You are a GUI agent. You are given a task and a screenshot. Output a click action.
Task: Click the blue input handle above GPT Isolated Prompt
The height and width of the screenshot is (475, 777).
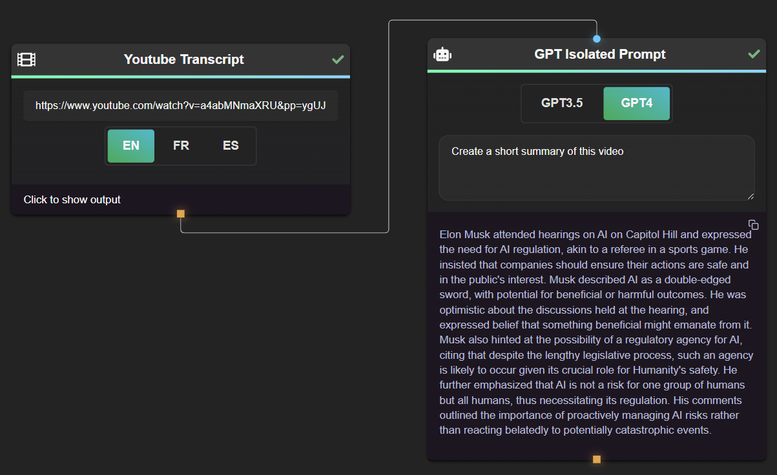point(597,39)
